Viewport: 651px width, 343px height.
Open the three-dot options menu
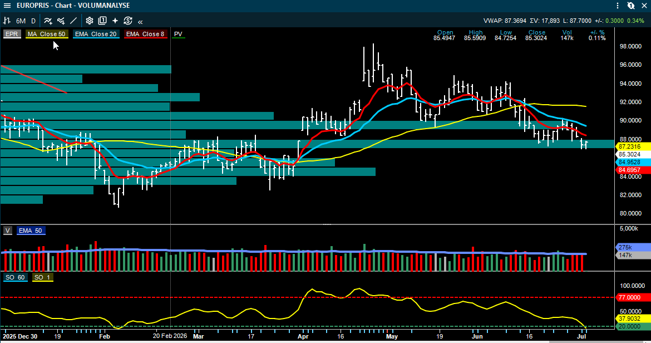618,6
